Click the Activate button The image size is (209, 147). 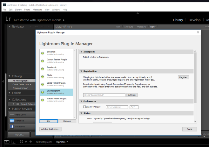(132, 95)
